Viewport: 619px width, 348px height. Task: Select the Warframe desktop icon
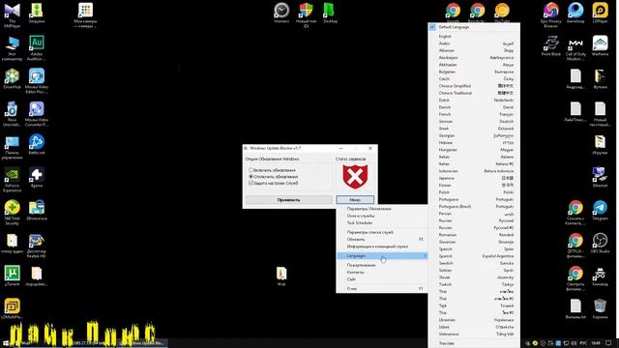click(600, 45)
